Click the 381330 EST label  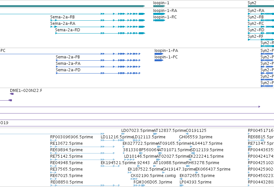click(x=131, y=150)
